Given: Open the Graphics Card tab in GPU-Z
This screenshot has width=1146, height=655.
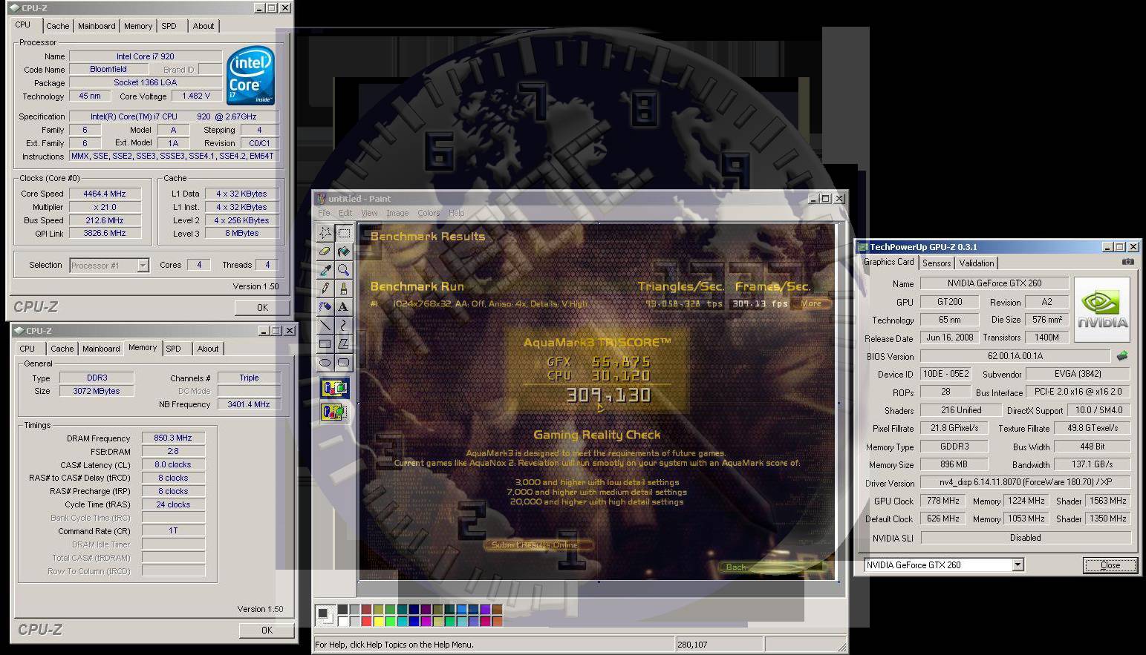Looking at the screenshot, I should [x=888, y=262].
